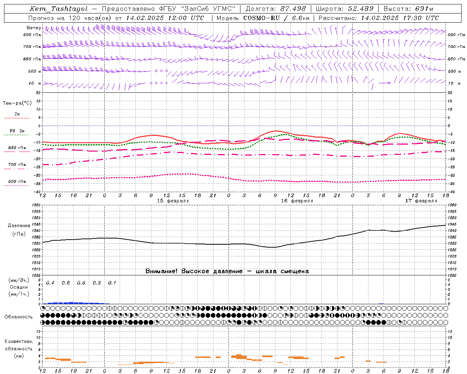The image size is (467, 374).
Task: Click the Долгота: 87.498 longitude value
Action: pos(276,9)
